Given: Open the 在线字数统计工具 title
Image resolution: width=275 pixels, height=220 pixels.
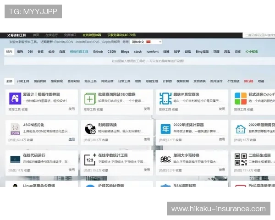Looking at the screenshot, I should [113, 155].
